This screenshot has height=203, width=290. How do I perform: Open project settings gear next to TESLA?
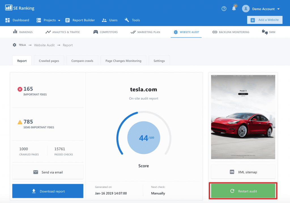tap(14, 45)
